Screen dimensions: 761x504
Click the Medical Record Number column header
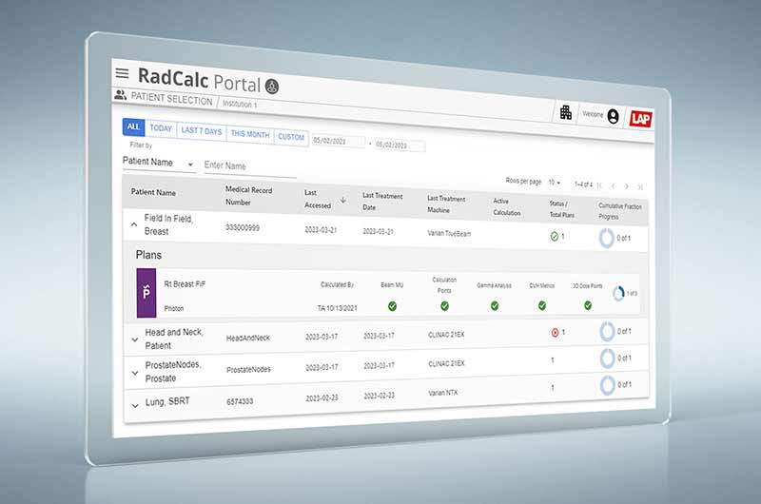(x=249, y=196)
